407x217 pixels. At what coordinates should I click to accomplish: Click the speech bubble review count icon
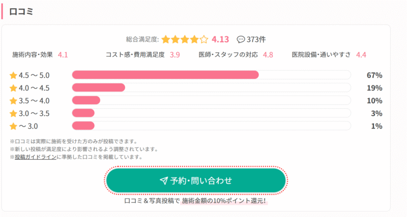[241, 39]
